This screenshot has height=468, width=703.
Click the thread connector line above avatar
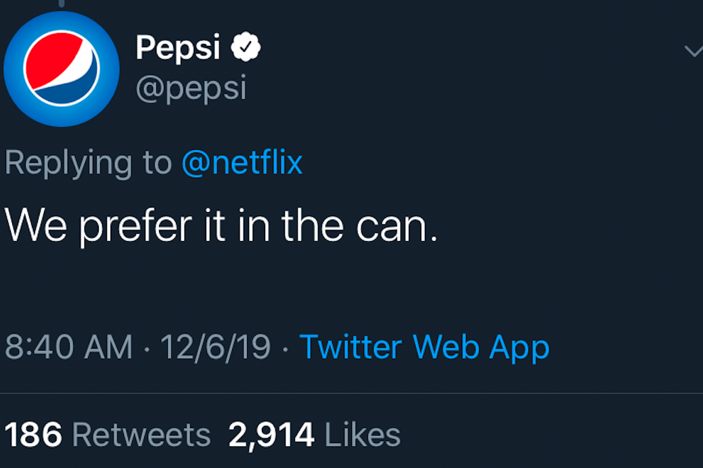[x=61, y=3]
